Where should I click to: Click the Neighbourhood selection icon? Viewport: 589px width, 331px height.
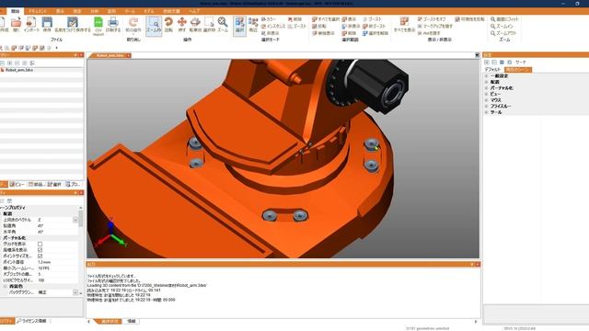pyautogui.click(x=254, y=22)
